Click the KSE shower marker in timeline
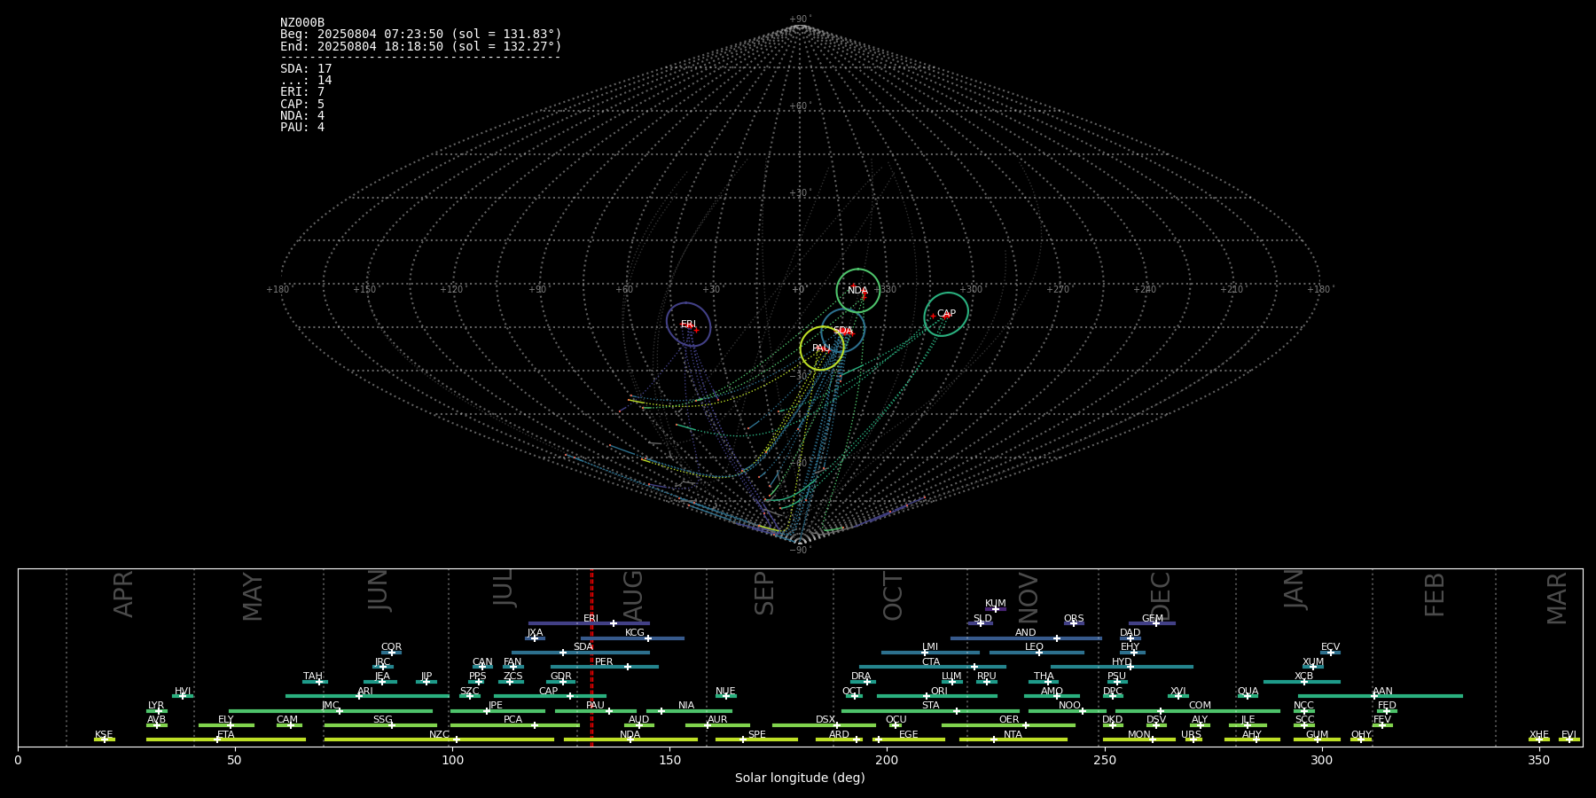This screenshot has width=1596, height=798. click(104, 739)
